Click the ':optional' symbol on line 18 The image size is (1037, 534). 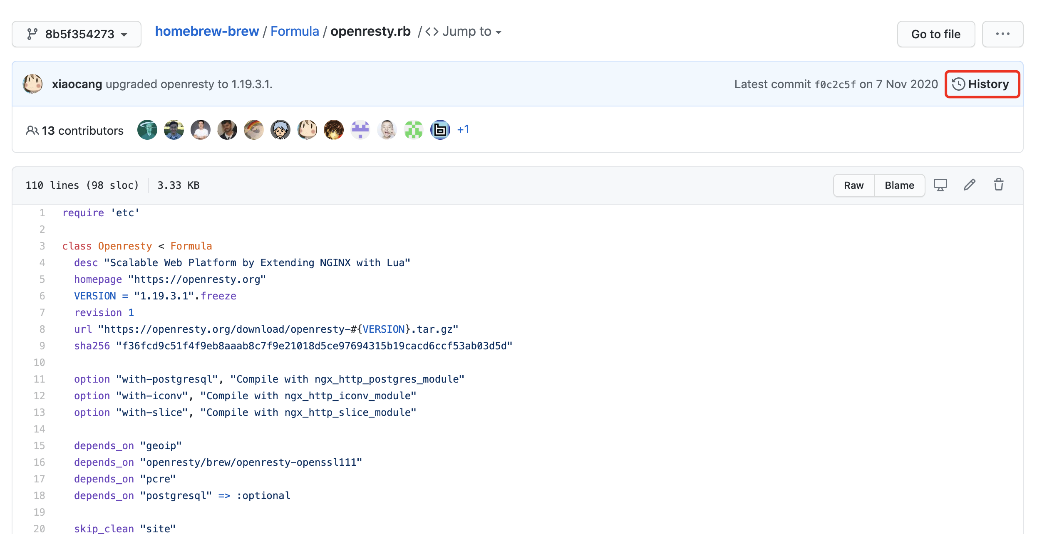point(263,496)
